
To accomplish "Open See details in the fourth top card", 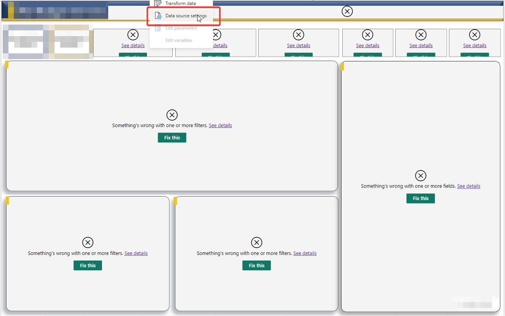I will click(368, 45).
